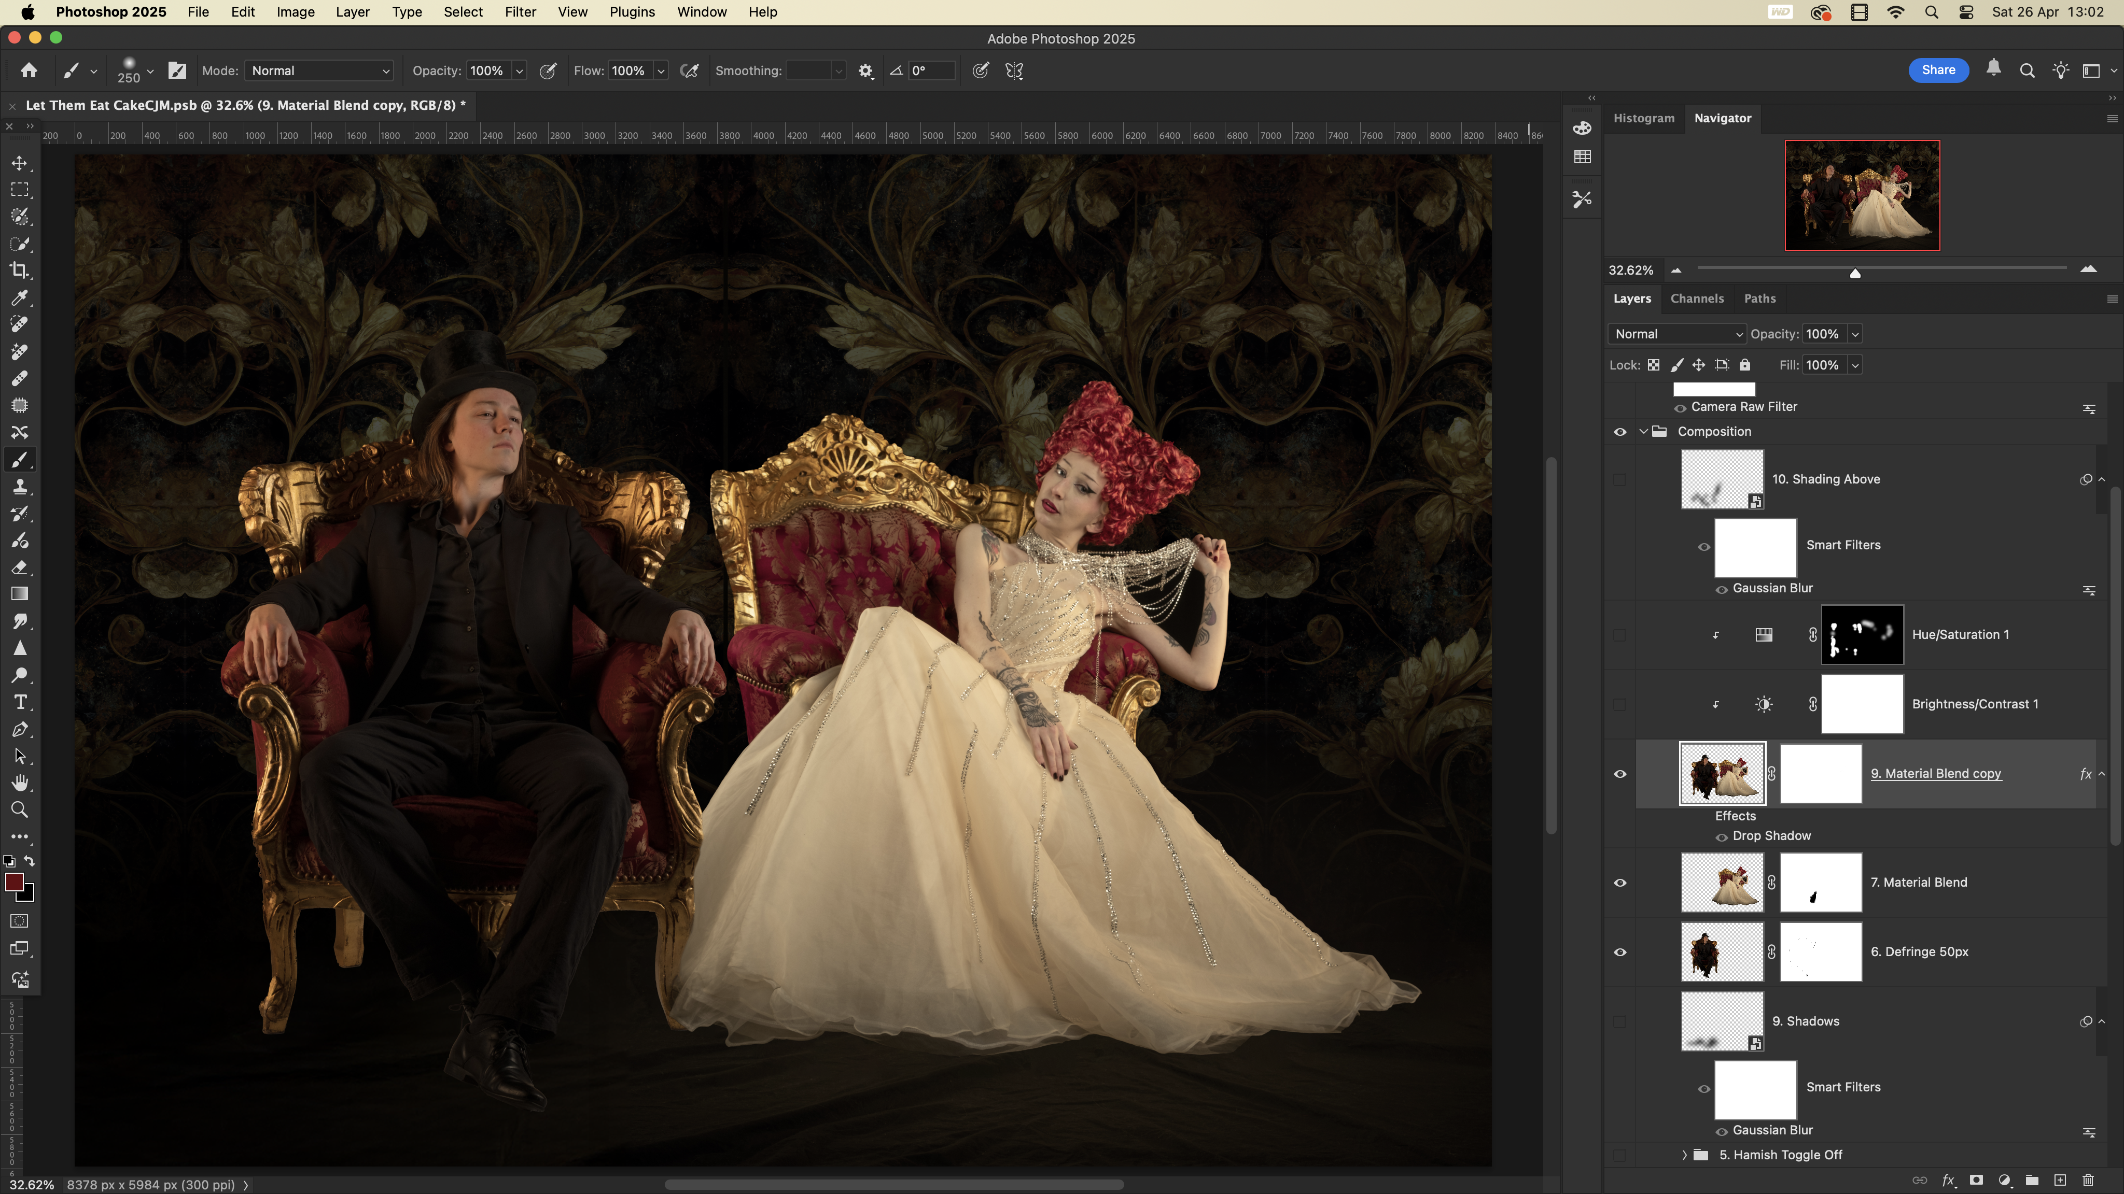
Task: Click the Share button
Action: point(1938,70)
